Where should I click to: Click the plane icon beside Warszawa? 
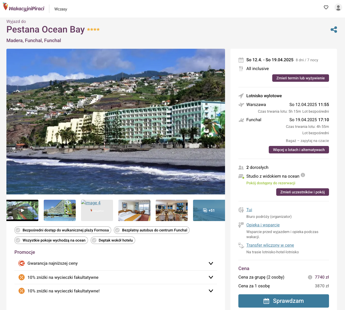pos(241,105)
